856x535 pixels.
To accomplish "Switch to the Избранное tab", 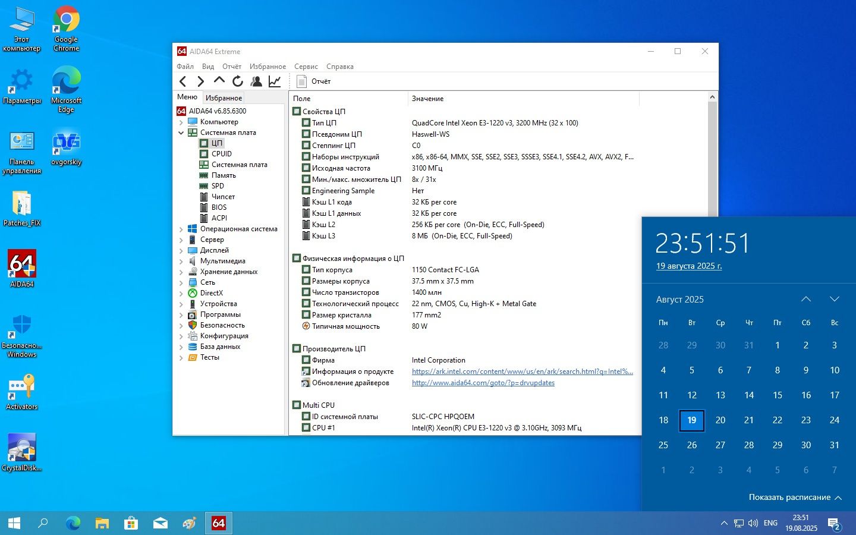I will [224, 98].
